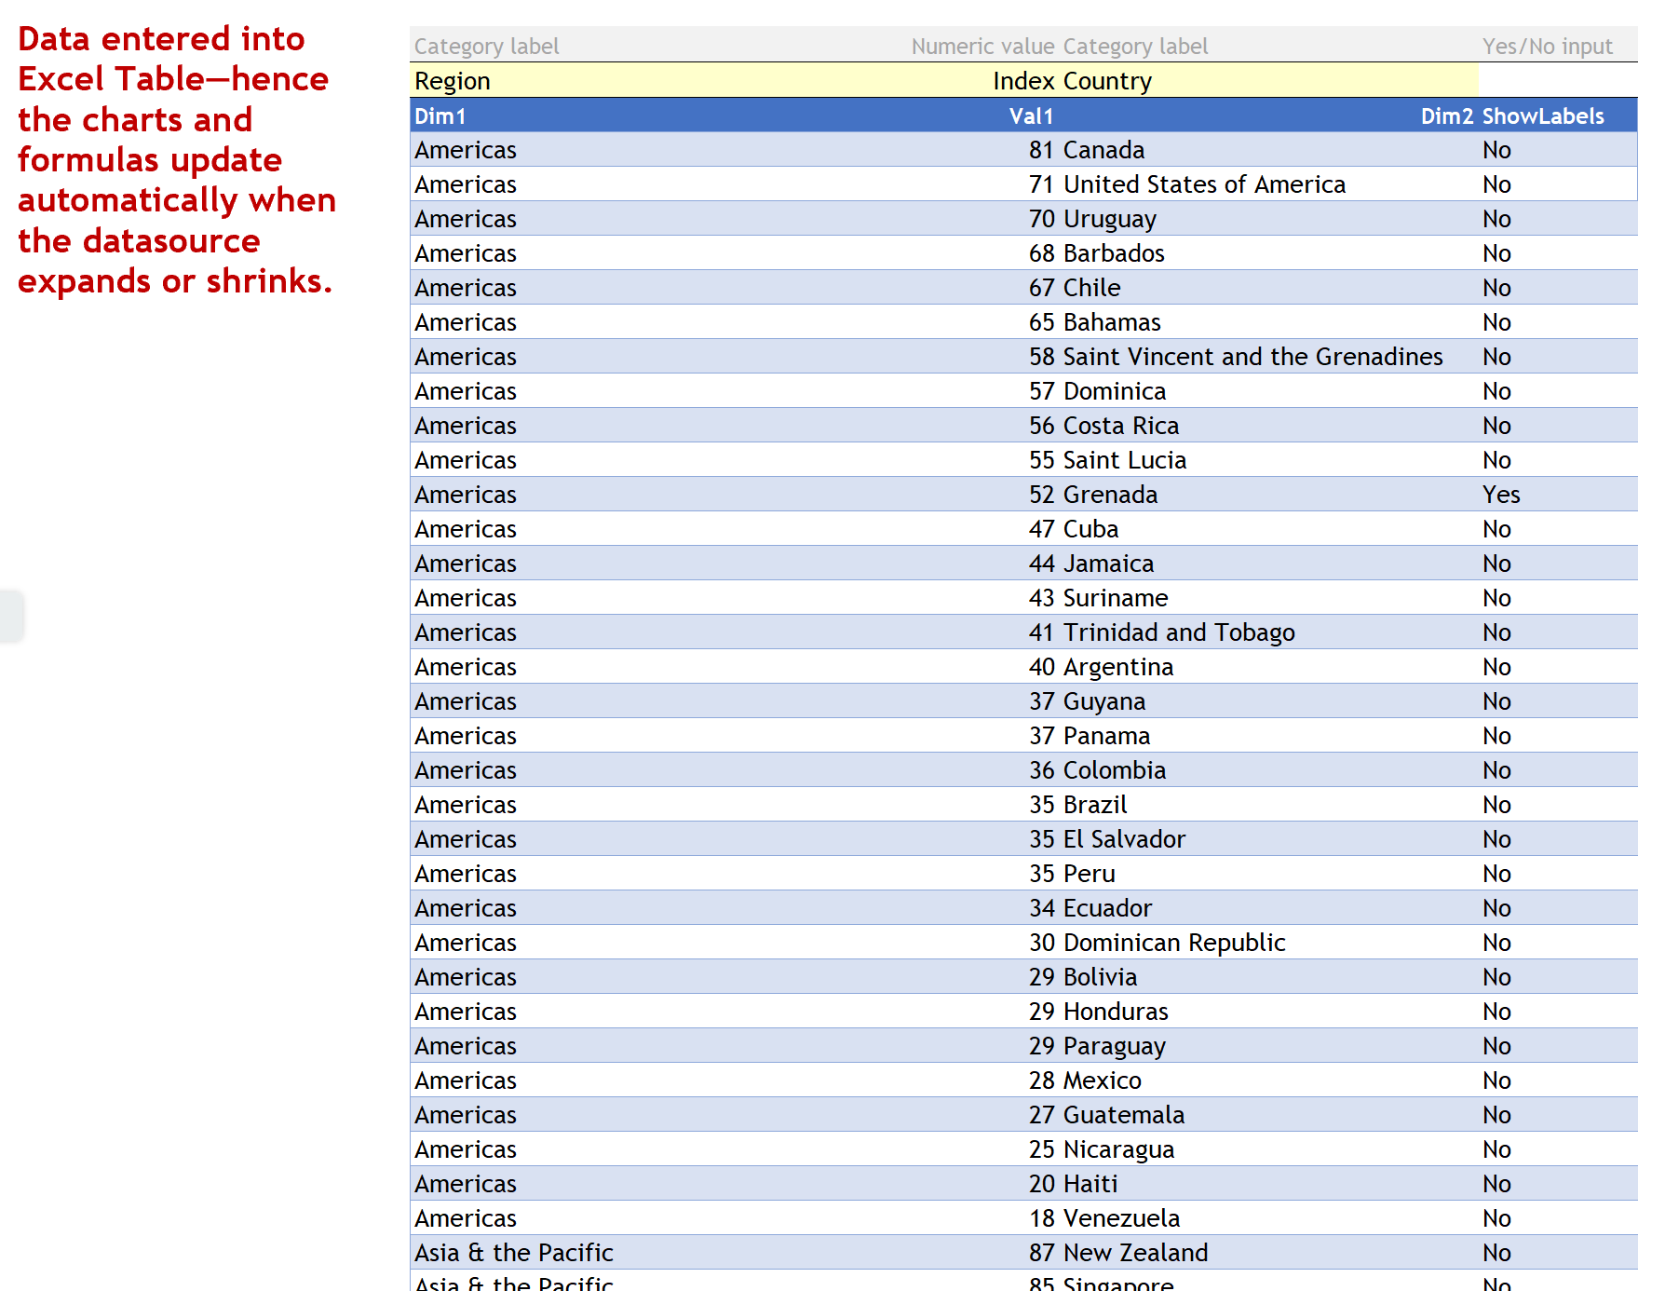Image resolution: width=1665 pixels, height=1291 pixels.
Task: Select the Honduras cell
Action: 1268,1012
